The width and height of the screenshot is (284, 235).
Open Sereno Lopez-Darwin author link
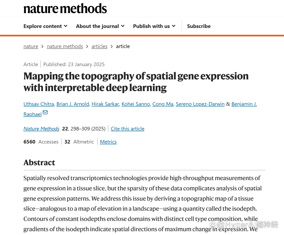(200, 104)
